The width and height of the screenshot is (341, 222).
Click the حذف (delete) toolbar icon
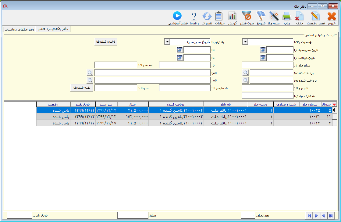[300, 17]
